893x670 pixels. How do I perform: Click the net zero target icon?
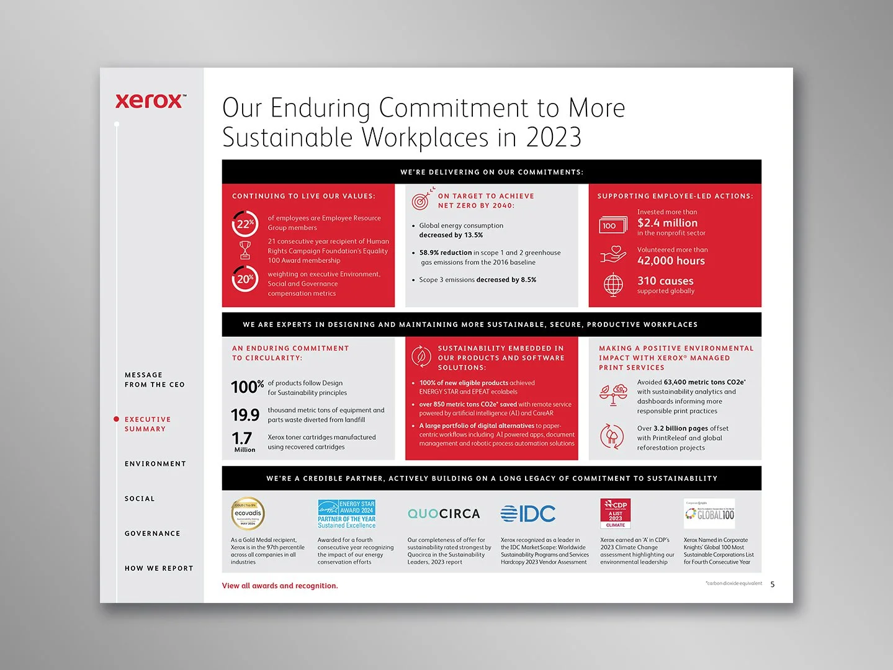[x=422, y=199]
